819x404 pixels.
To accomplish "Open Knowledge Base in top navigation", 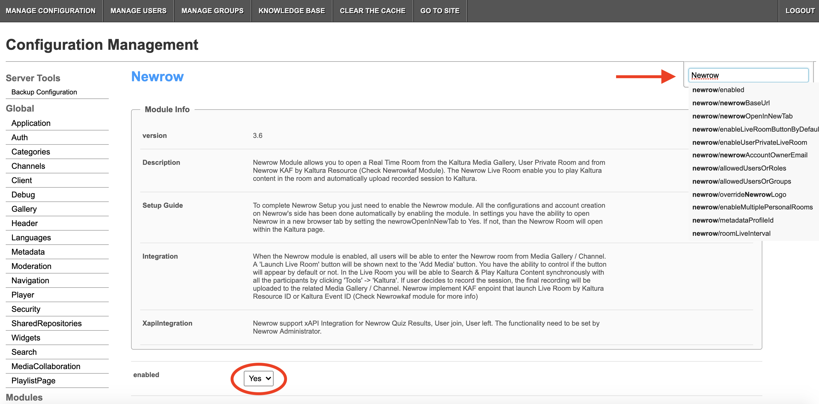I will point(292,11).
